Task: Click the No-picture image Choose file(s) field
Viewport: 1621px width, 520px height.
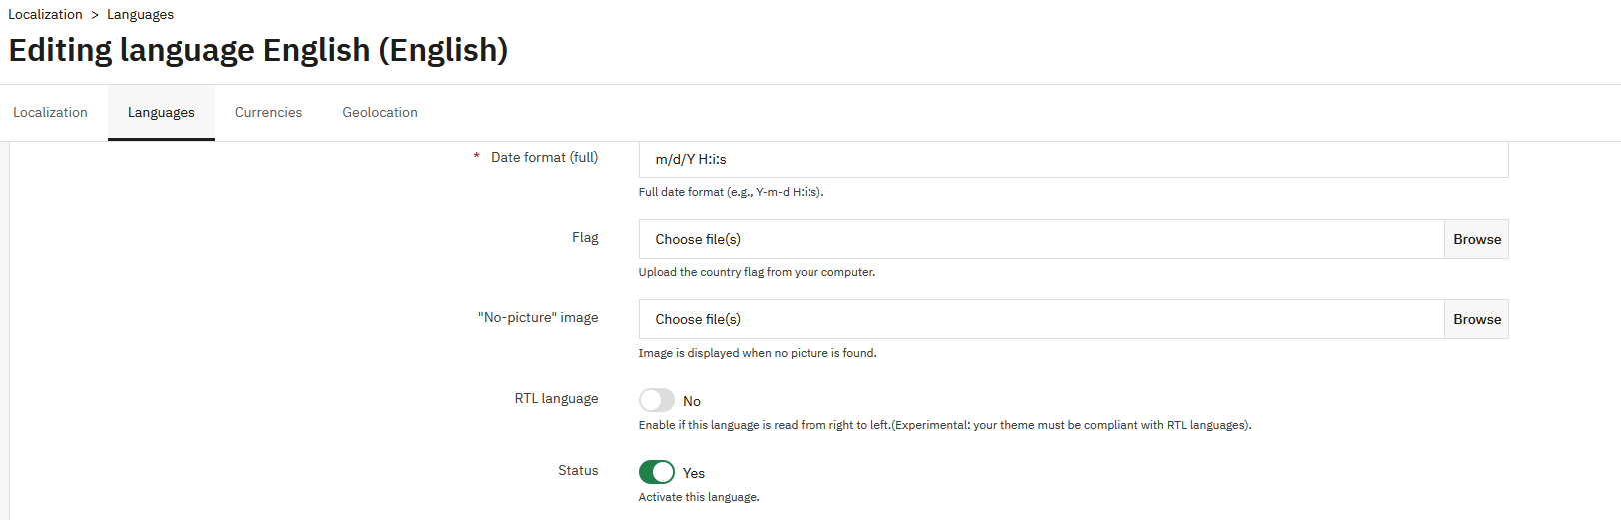Action: 1040,319
